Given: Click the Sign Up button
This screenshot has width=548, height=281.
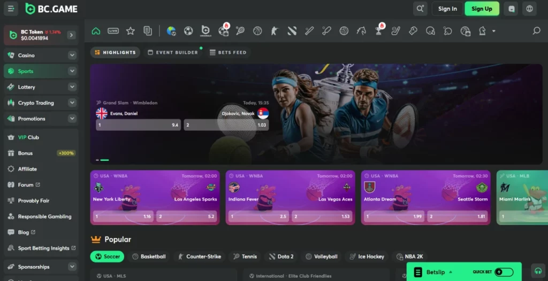Looking at the screenshot, I should (x=482, y=9).
